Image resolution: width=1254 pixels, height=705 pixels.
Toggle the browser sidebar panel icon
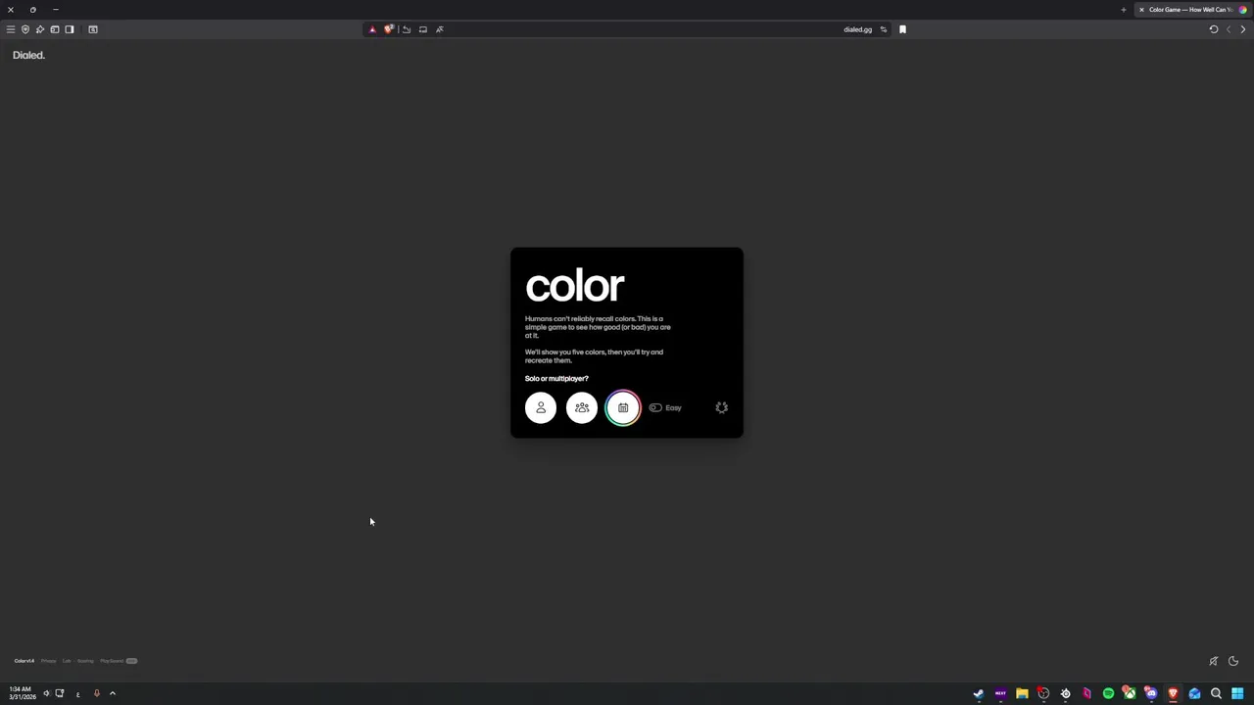point(70,29)
